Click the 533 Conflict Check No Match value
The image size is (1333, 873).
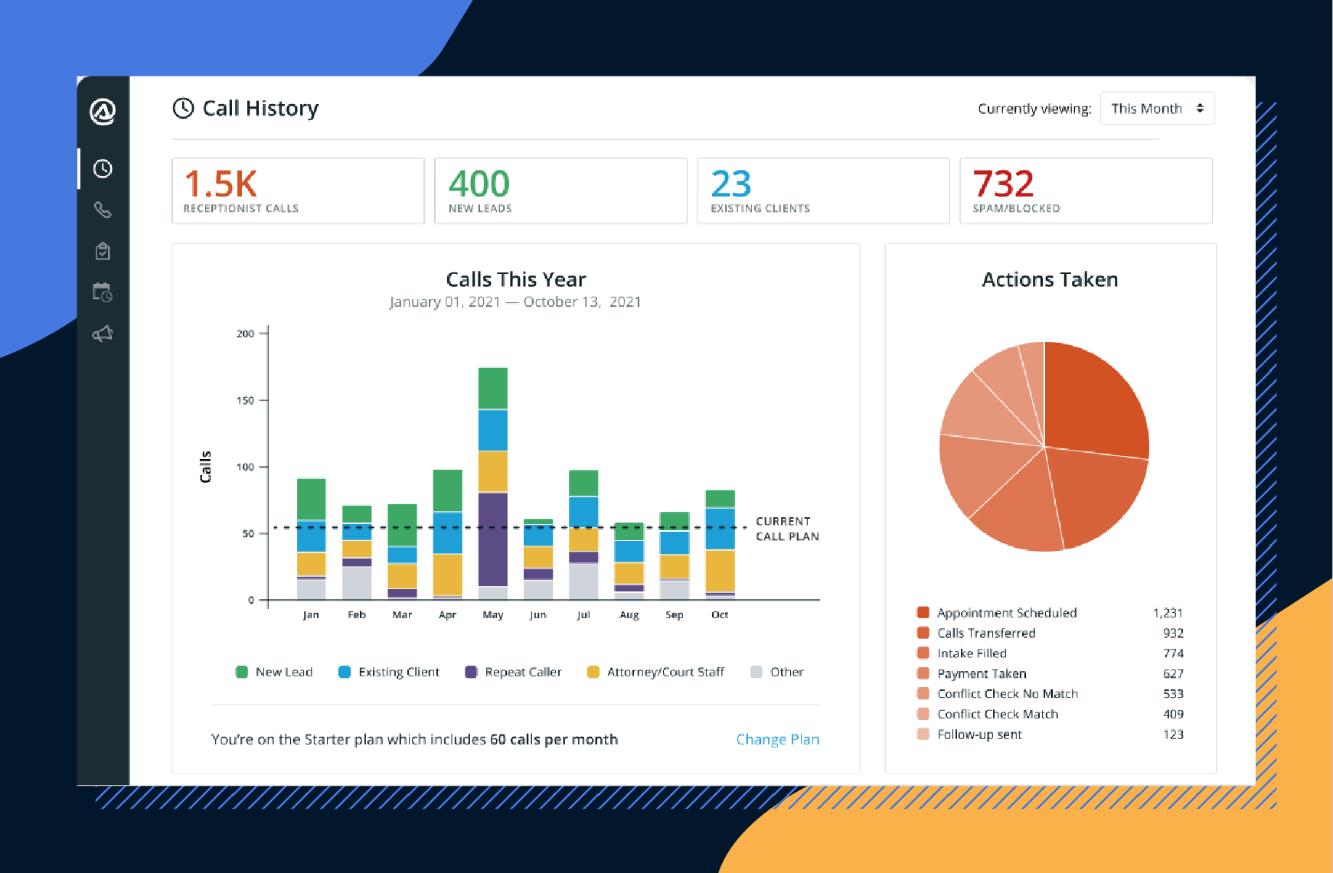(x=1173, y=693)
